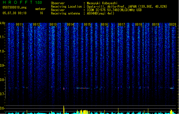Click the meteor count value 16
The width and height of the screenshot is (179, 114).
coord(41,13)
